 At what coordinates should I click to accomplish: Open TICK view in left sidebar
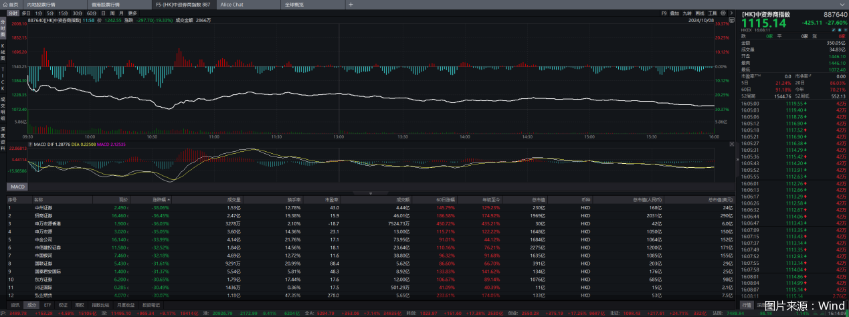point(3,78)
